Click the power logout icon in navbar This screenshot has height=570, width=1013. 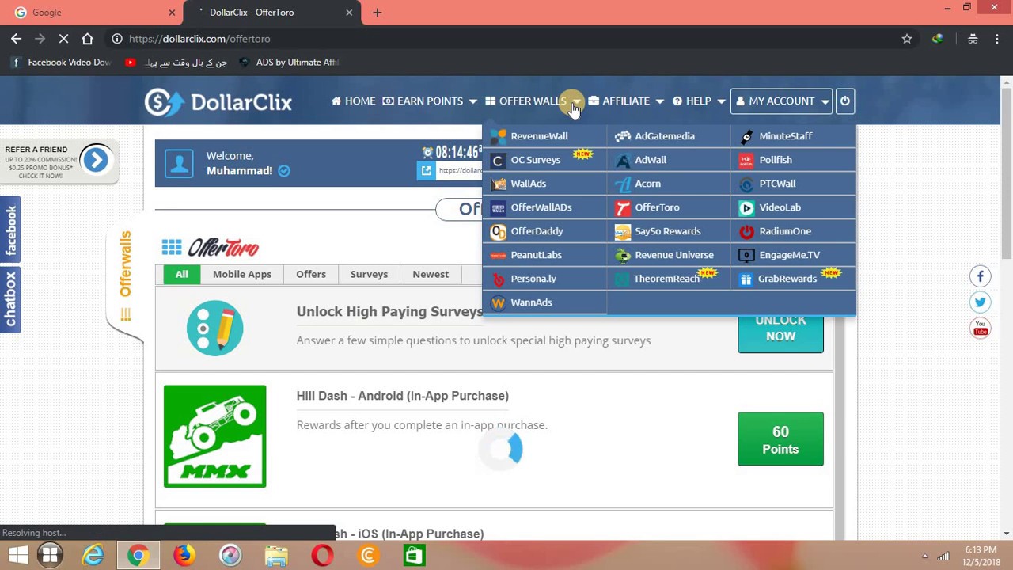(x=844, y=101)
